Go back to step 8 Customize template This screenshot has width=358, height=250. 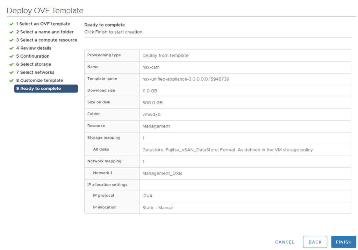39,80
